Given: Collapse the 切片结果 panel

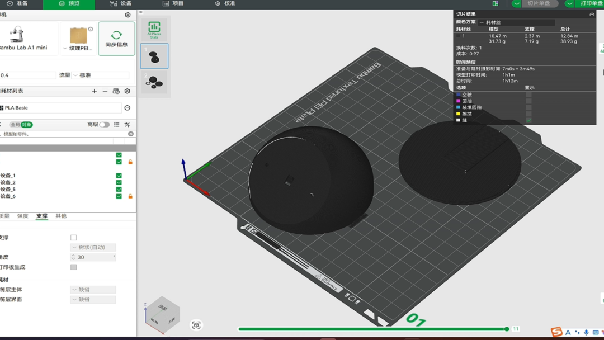Looking at the screenshot, I should [x=592, y=14].
